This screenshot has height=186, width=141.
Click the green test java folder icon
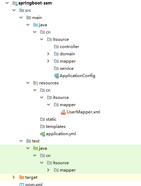[x=36, y=148]
